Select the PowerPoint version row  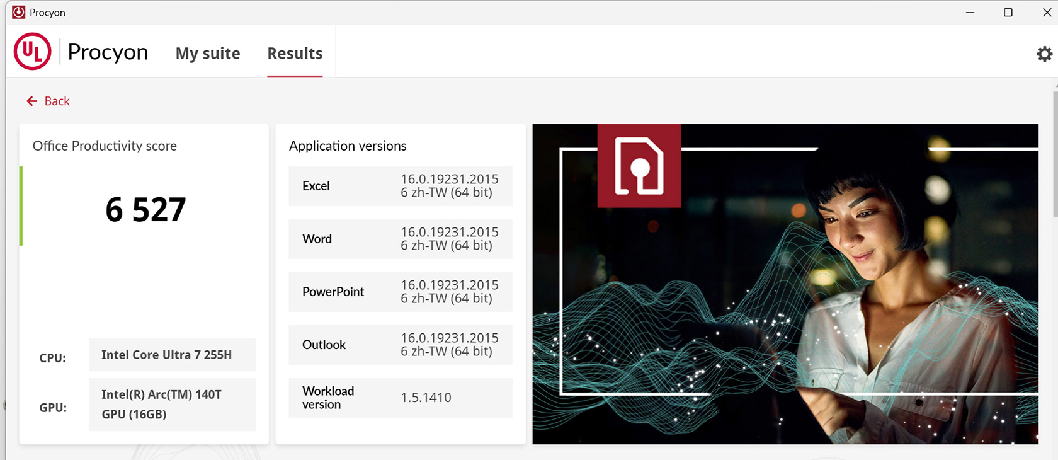(x=400, y=292)
